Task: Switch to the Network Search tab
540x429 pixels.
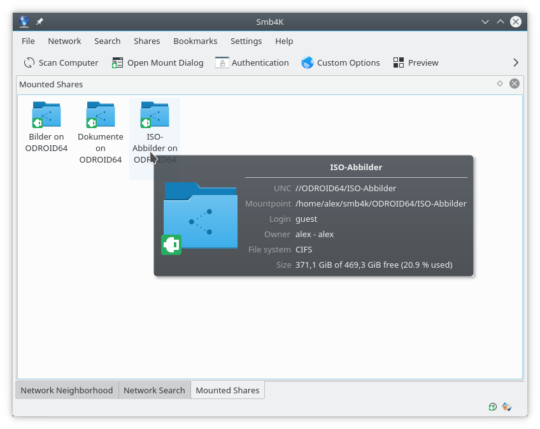Action: (154, 390)
